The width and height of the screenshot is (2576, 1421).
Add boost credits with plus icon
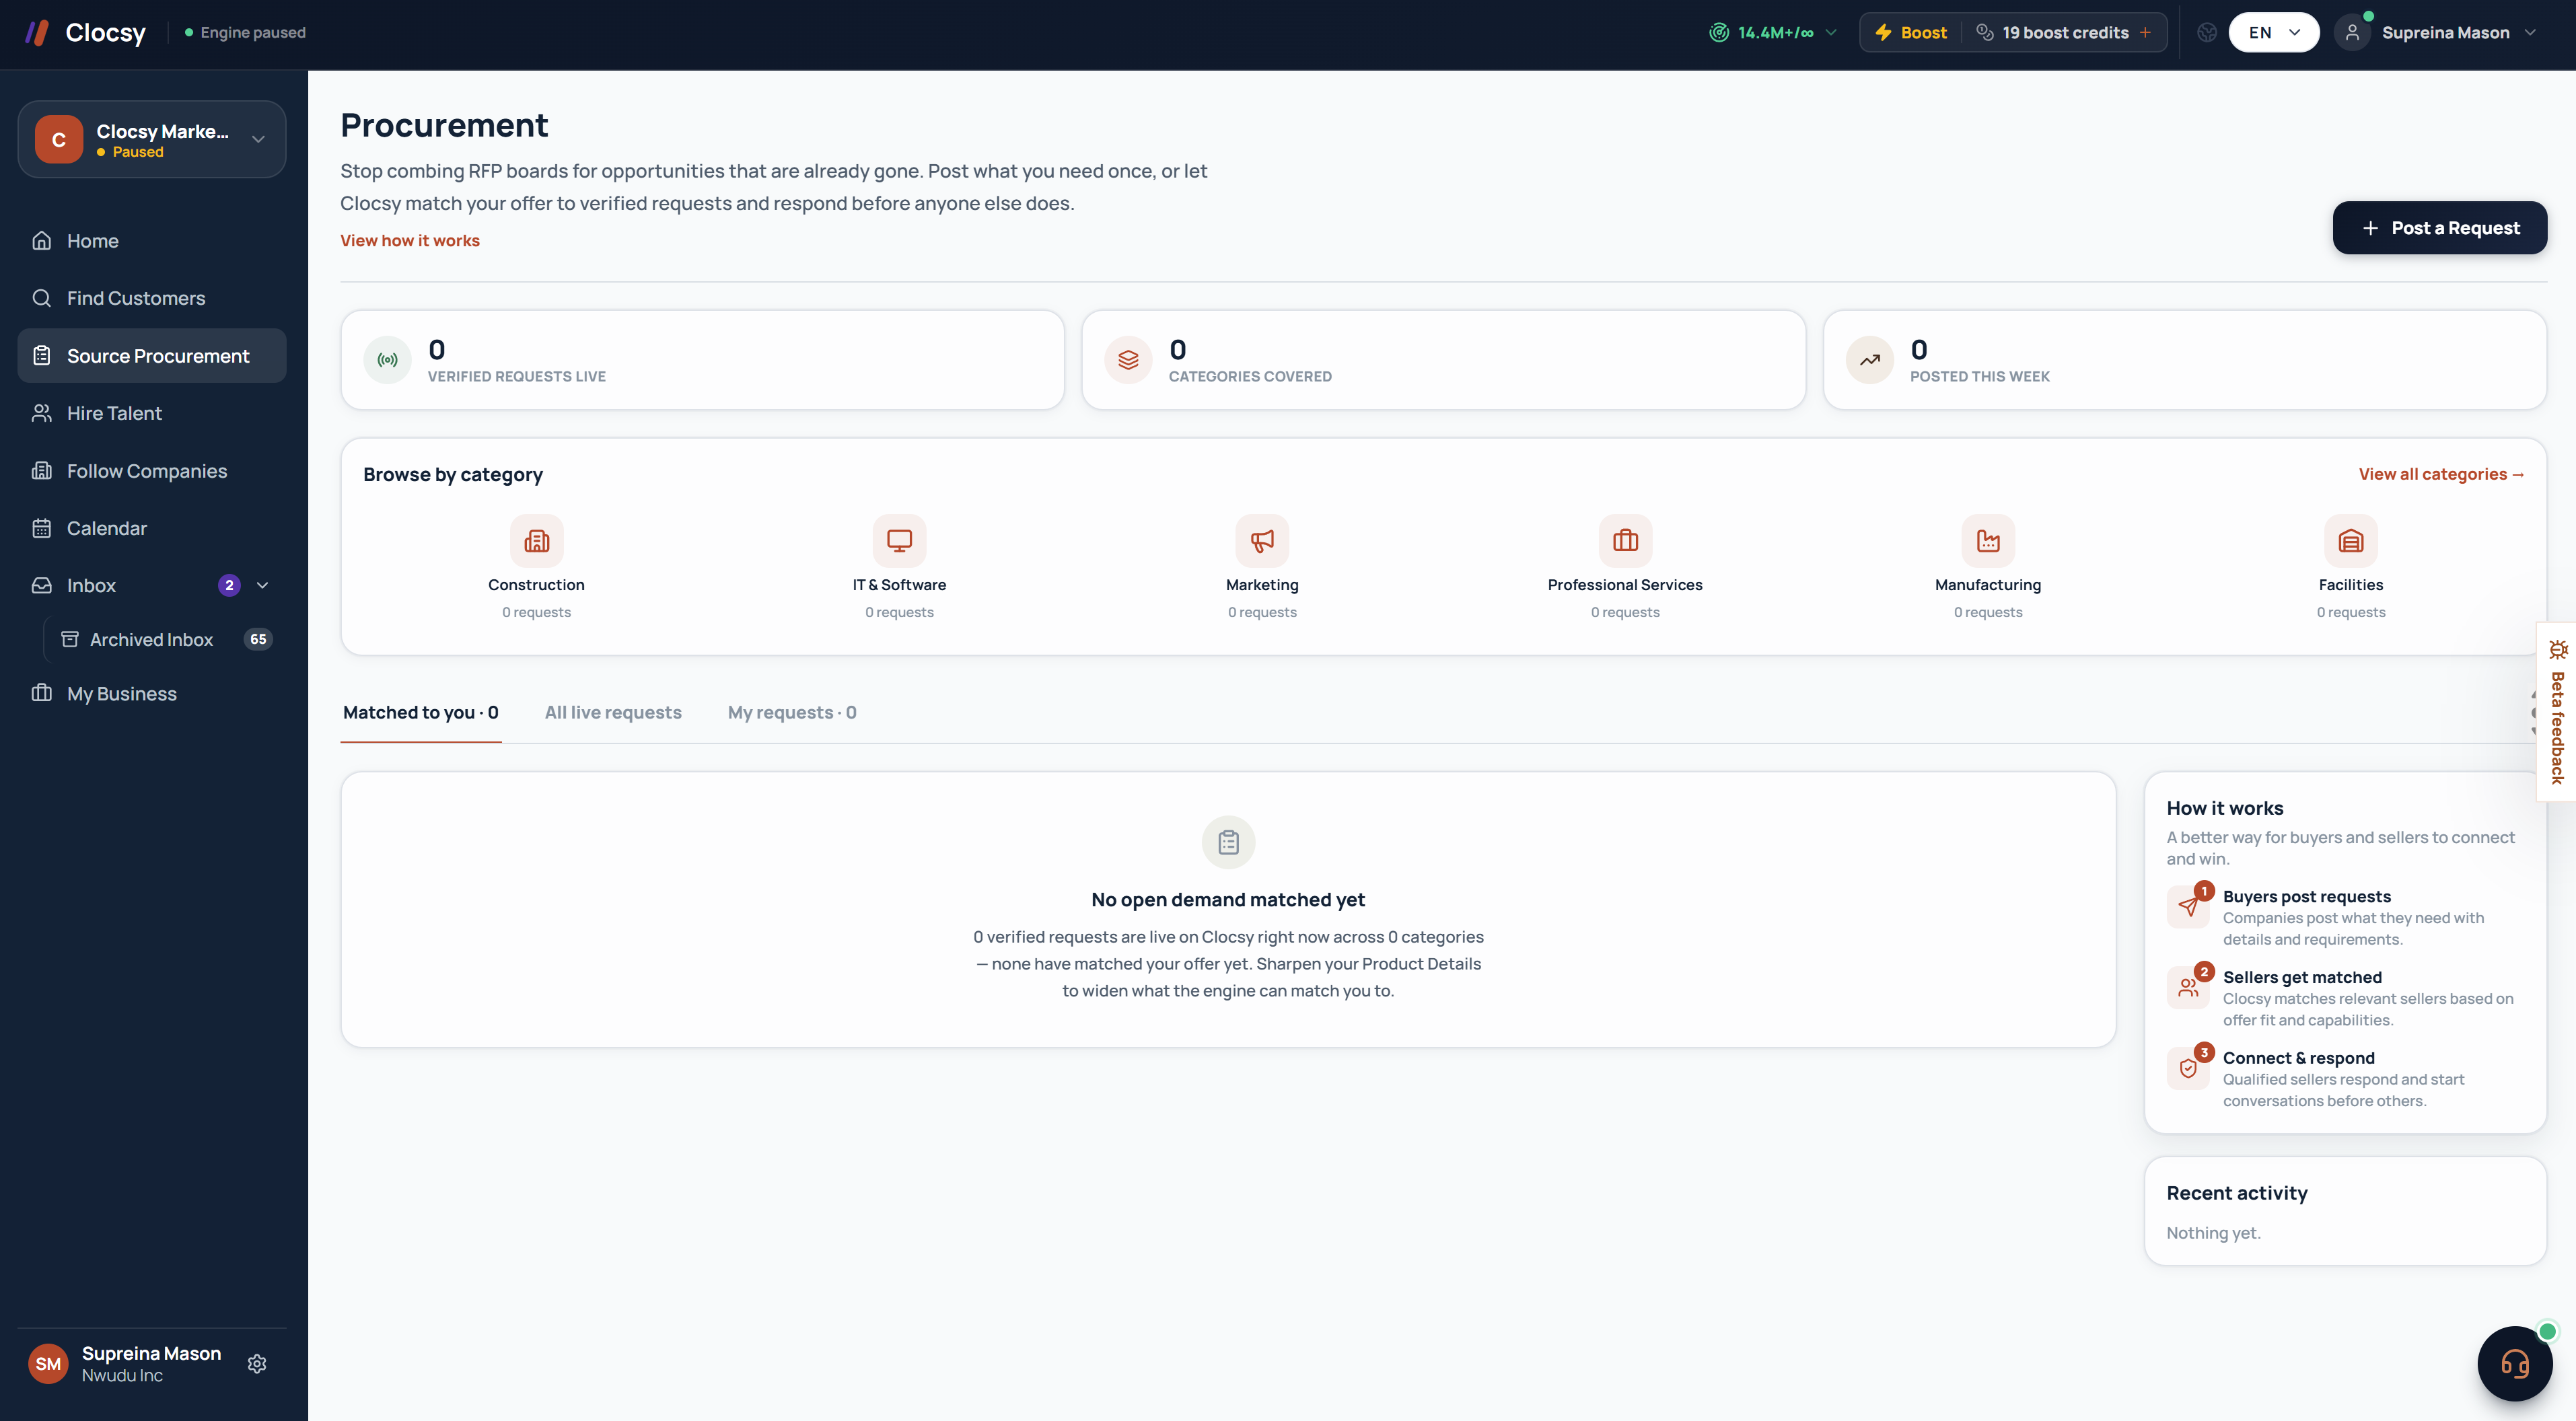pyautogui.click(x=2146, y=33)
